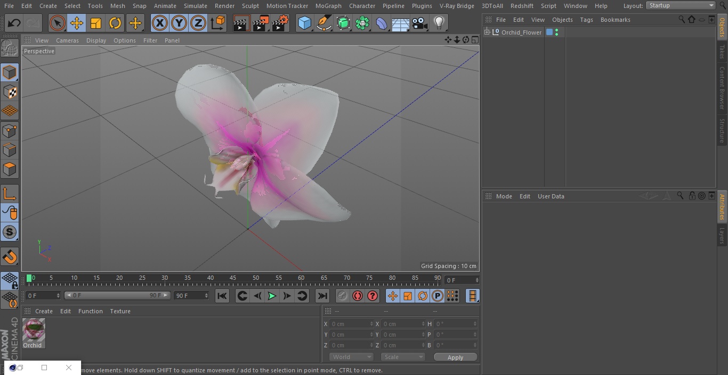728x375 pixels.
Task: Open Attributes manager Mode menu
Action: tap(504, 196)
